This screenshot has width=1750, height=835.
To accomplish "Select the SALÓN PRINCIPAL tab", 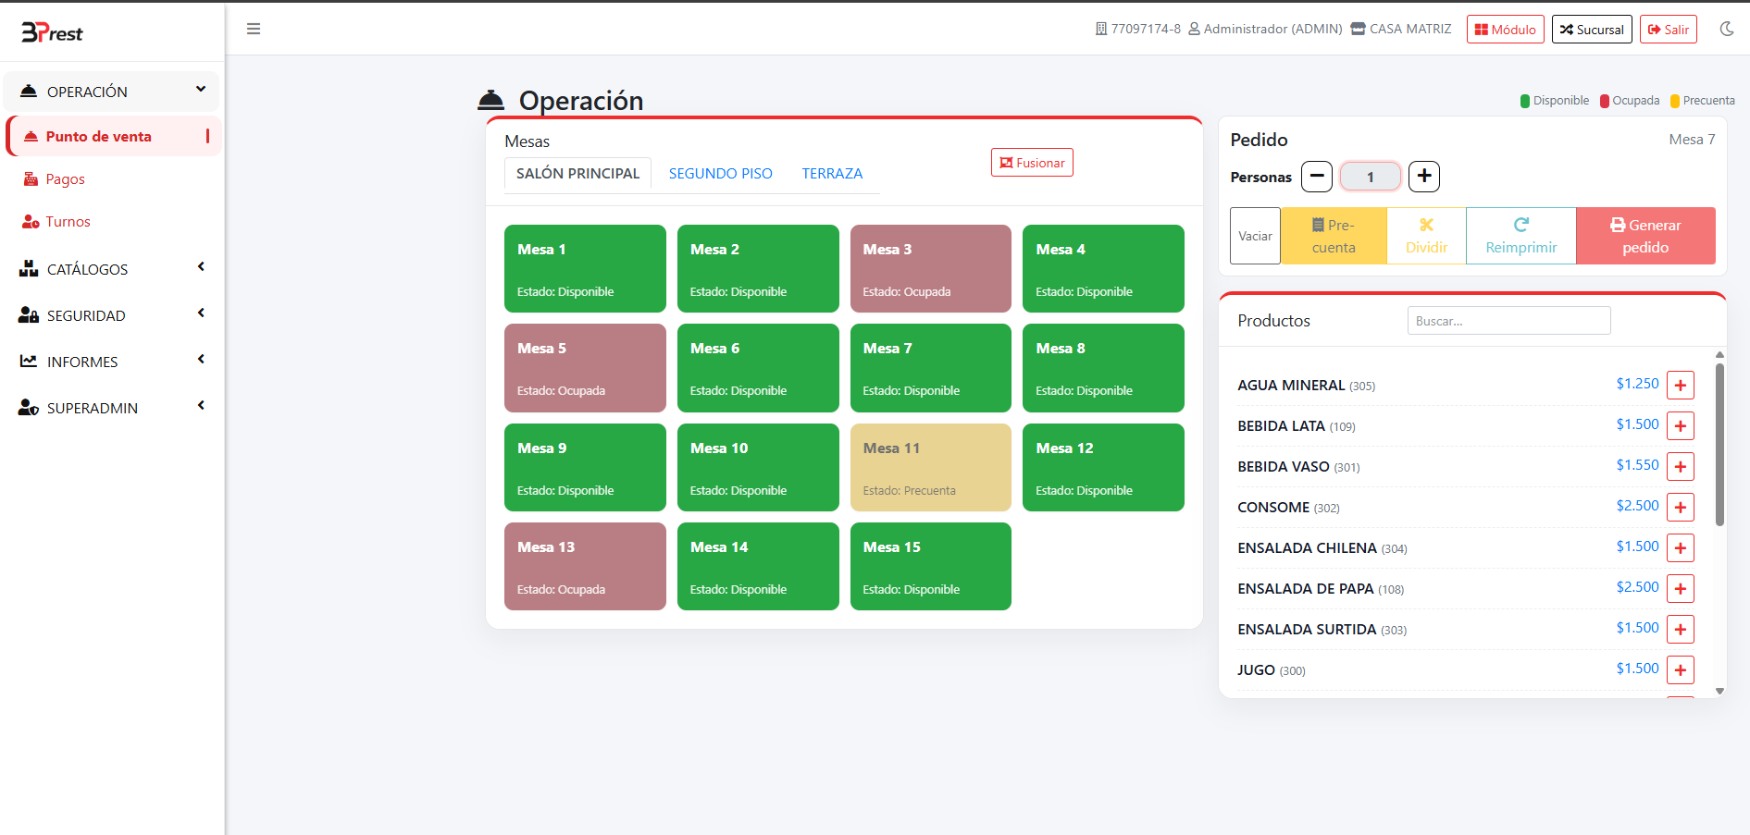I will pyautogui.click(x=577, y=174).
